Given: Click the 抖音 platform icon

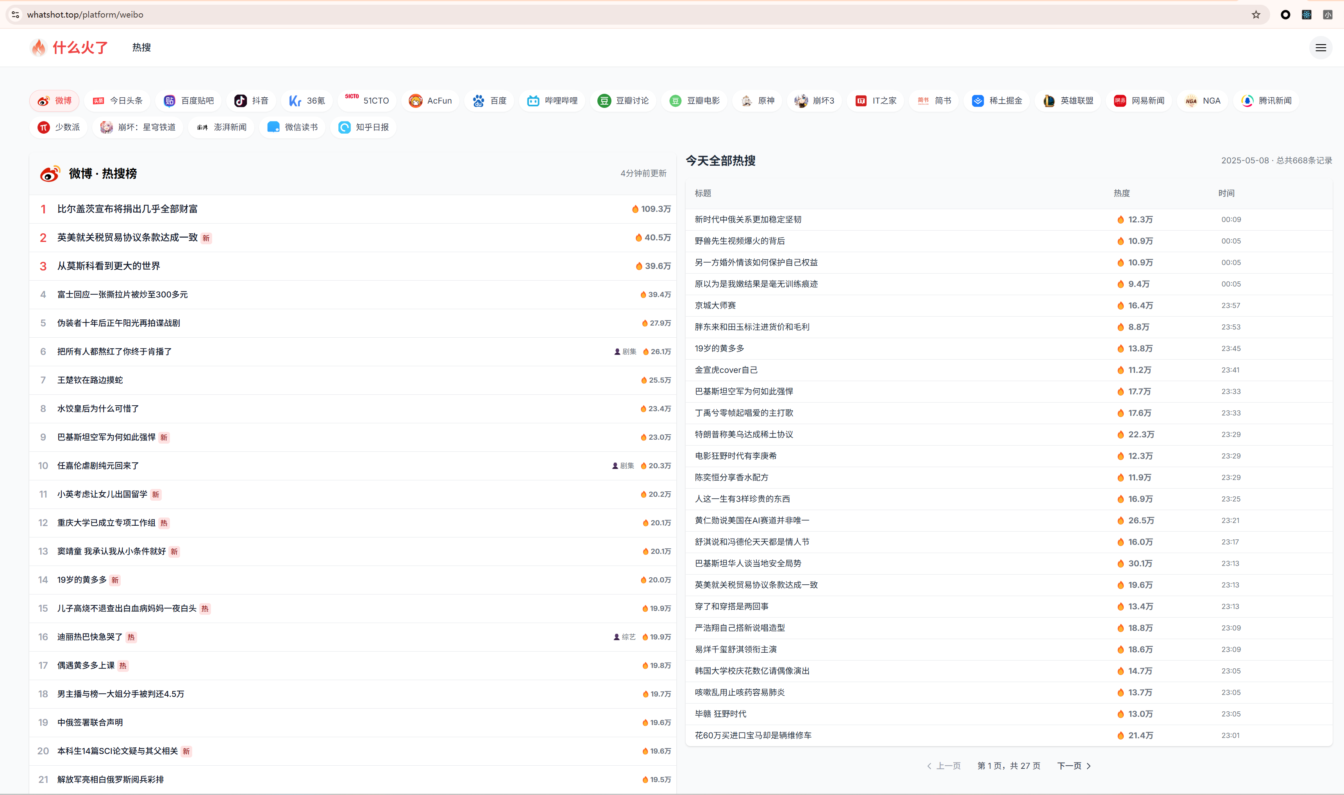Looking at the screenshot, I should (241, 101).
